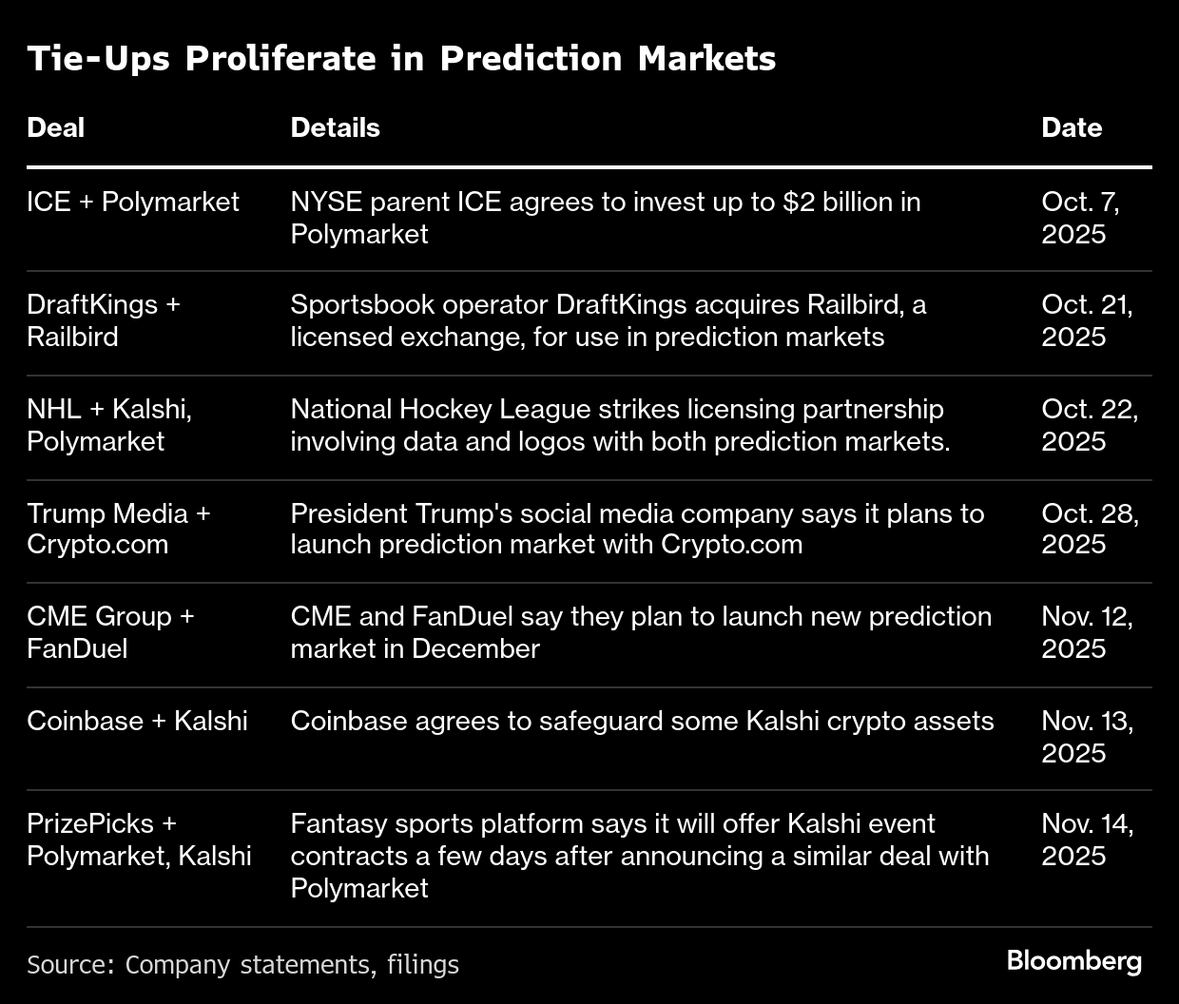This screenshot has width=1179, height=1004.
Task: Click the Bloomberg logo
Action: pyautogui.click(x=1074, y=961)
